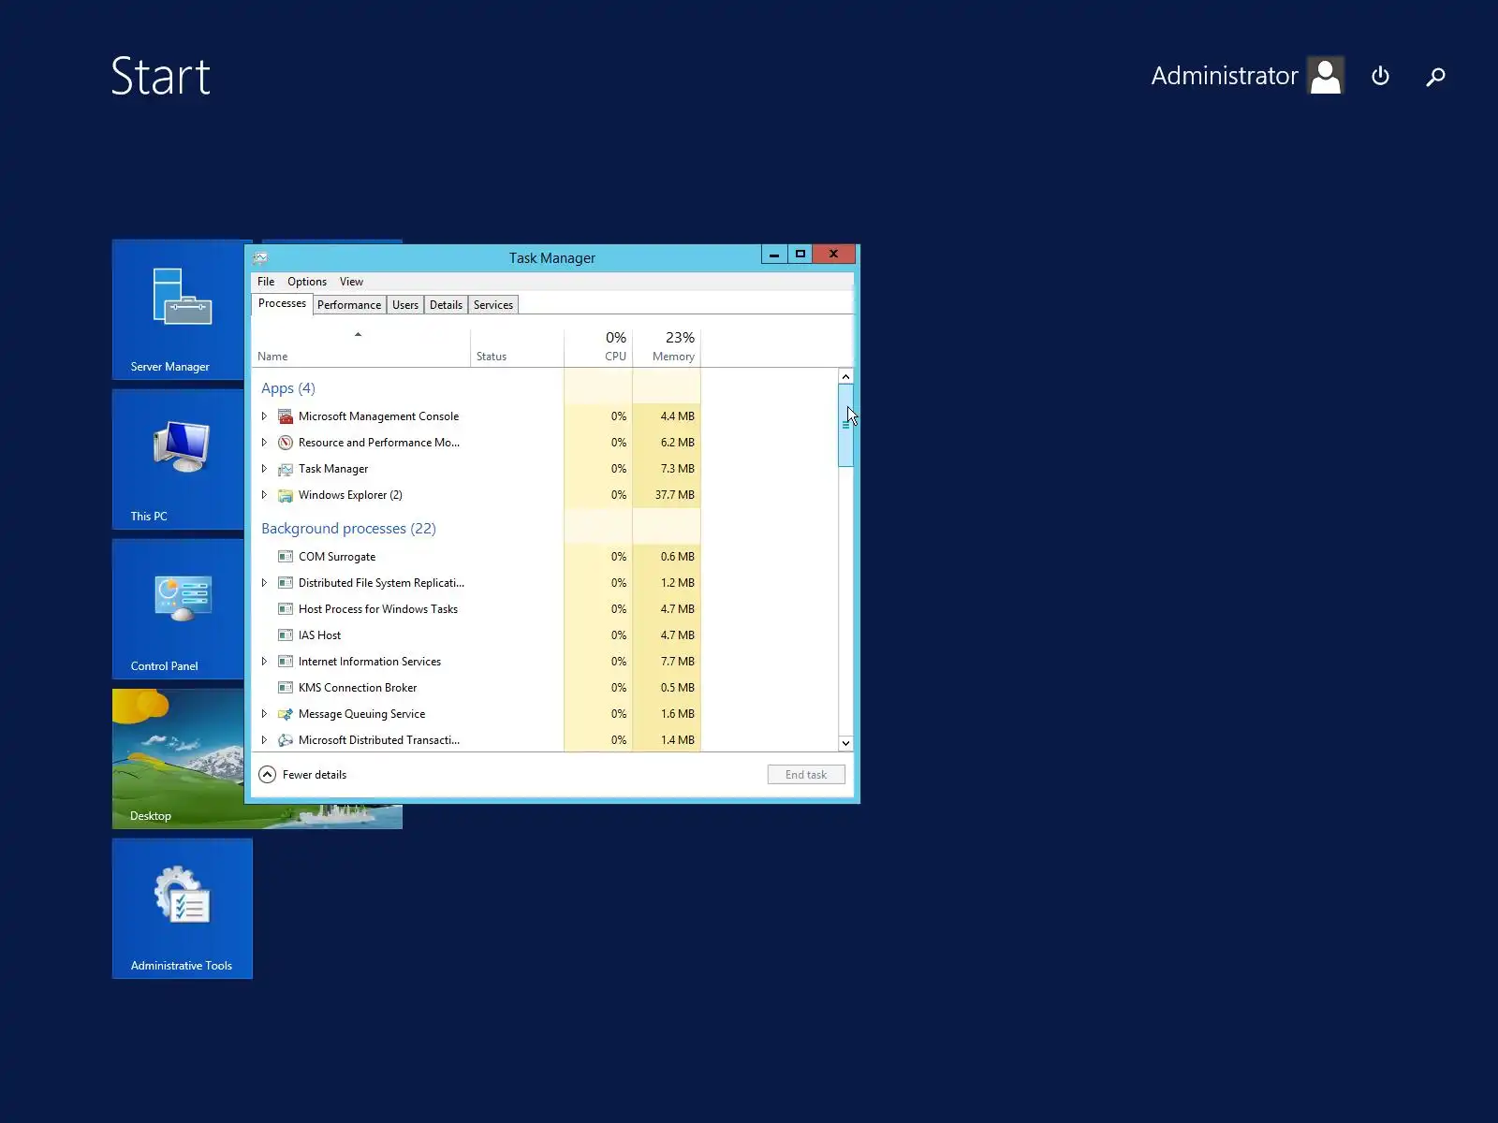Viewport: 1498px width, 1123px height.
Task: Open the Server Manager tile
Action: coord(178,310)
